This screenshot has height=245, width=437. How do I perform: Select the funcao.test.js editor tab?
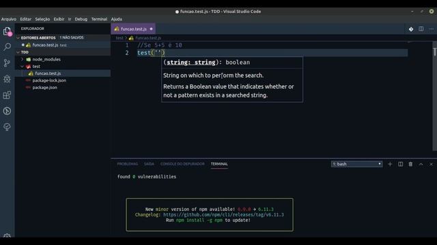tap(133, 29)
